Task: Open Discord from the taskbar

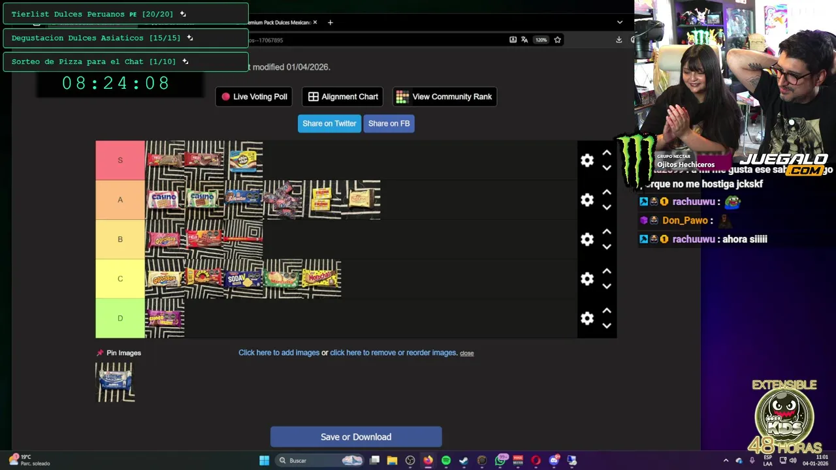Action: (554, 460)
